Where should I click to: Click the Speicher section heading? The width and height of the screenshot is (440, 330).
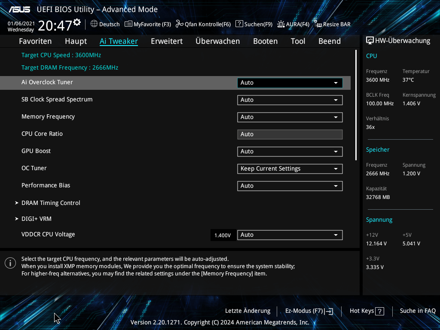pyautogui.click(x=378, y=150)
